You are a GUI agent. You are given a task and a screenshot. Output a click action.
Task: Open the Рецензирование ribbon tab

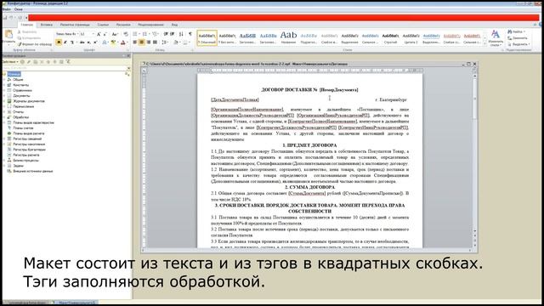click(x=150, y=25)
